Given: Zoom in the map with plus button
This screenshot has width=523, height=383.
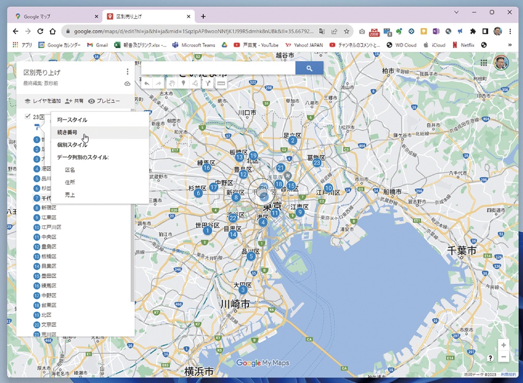Looking at the screenshot, I should (504, 345).
